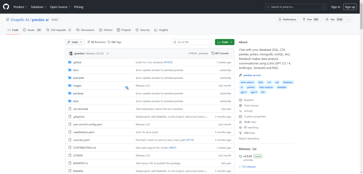The height and width of the screenshot is (174, 363).
Task: Click the images folder icon
Action: pos(70,85)
